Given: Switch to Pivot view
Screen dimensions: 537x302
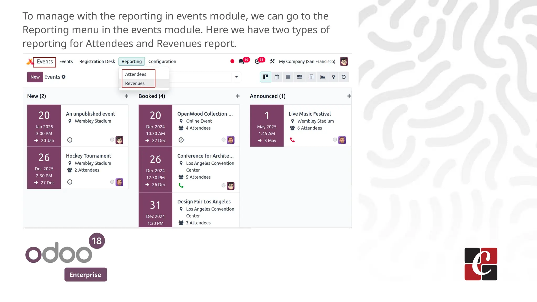Looking at the screenshot, I should 311,77.
